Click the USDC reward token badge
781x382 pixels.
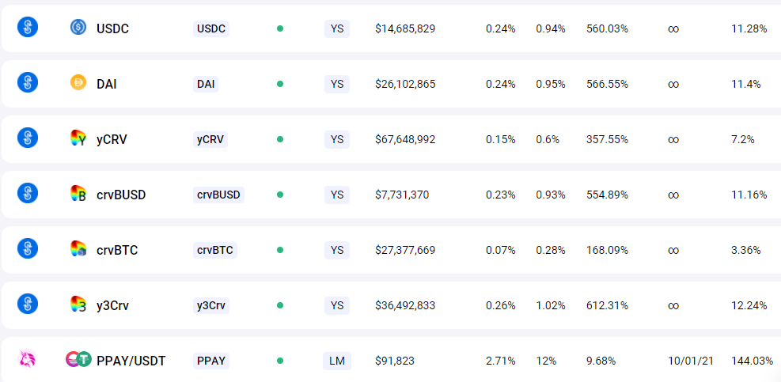211,28
